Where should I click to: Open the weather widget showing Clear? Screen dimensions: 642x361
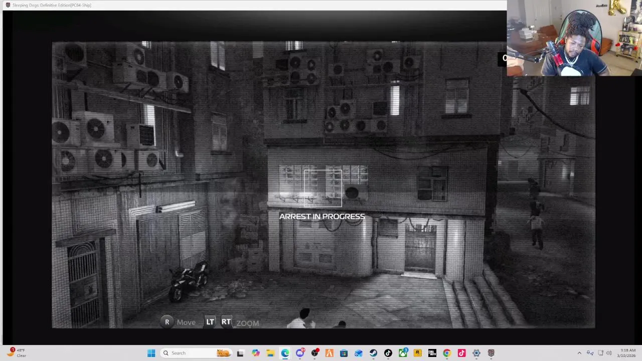coord(17,353)
